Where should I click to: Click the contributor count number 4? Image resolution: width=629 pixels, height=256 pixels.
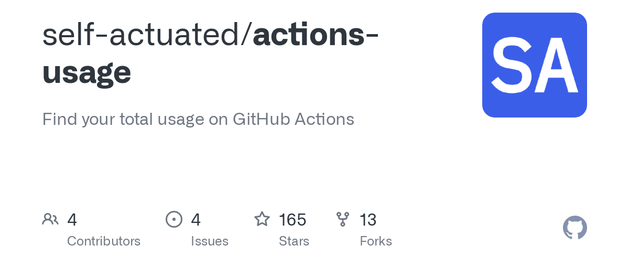(72, 220)
